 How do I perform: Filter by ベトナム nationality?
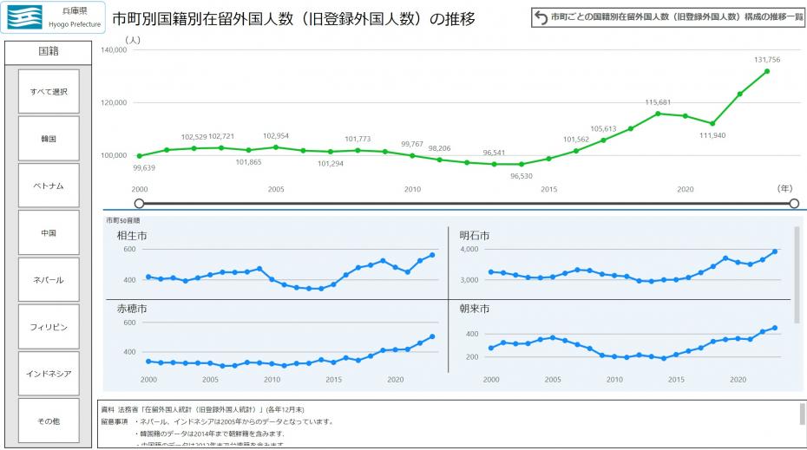[x=49, y=186]
